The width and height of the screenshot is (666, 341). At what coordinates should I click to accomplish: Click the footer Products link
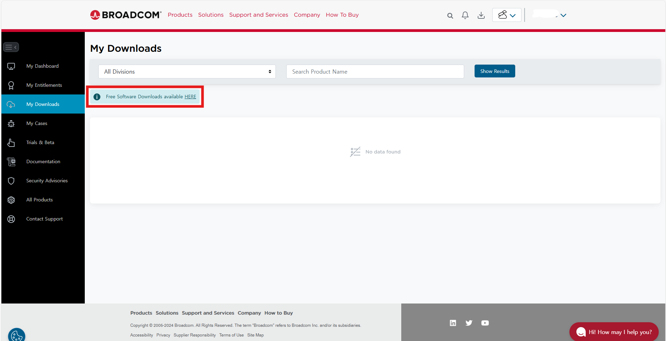pyautogui.click(x=141, y=313)
